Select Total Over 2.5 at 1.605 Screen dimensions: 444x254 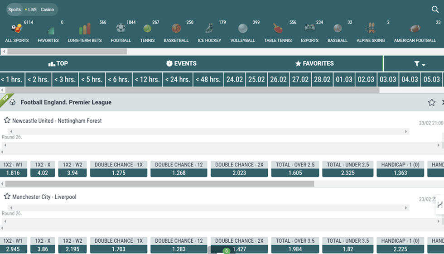click(x=295, y=169)
